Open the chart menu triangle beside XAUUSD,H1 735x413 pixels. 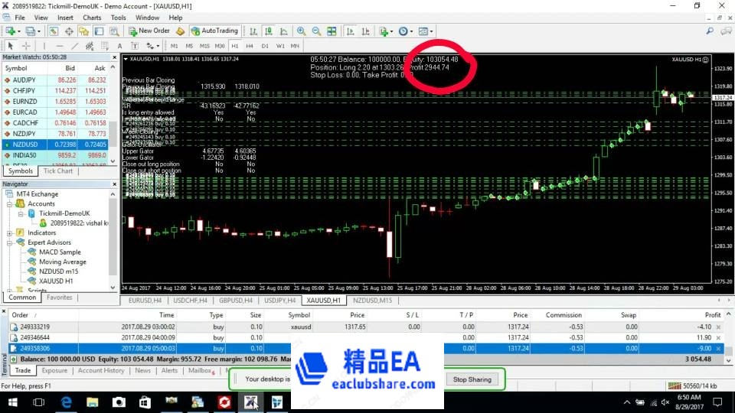click(126, 59)
